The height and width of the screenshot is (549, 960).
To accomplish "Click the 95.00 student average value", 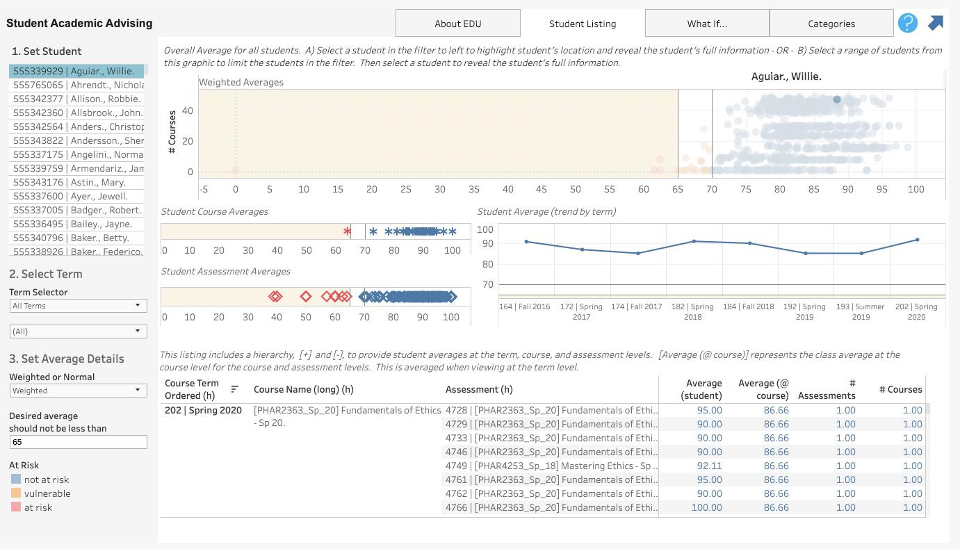I will [x=709, y=410].
